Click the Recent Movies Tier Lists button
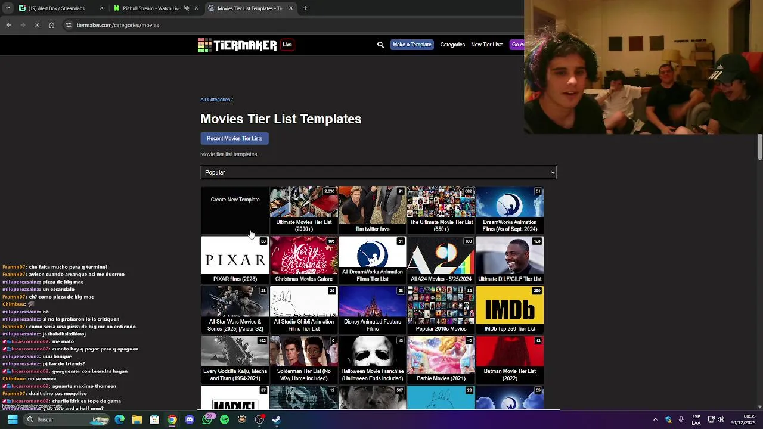The width and height of the screenshot is (763, 429). tap(234, 138)
